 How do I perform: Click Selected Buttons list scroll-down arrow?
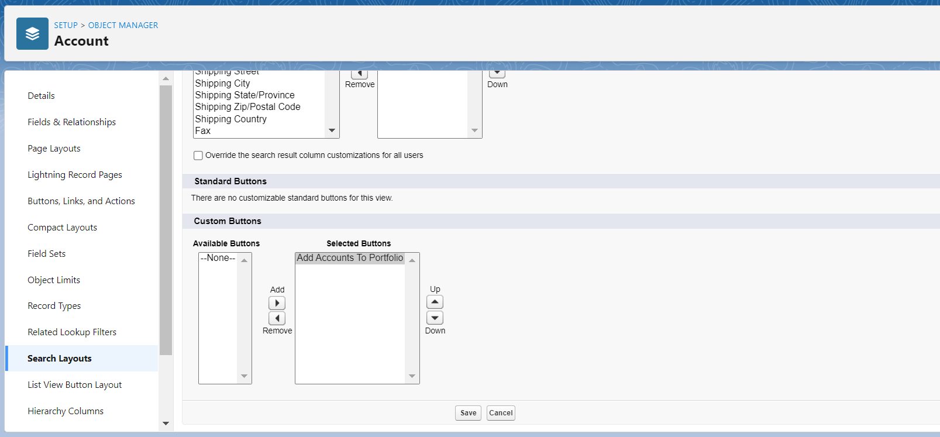412,376
